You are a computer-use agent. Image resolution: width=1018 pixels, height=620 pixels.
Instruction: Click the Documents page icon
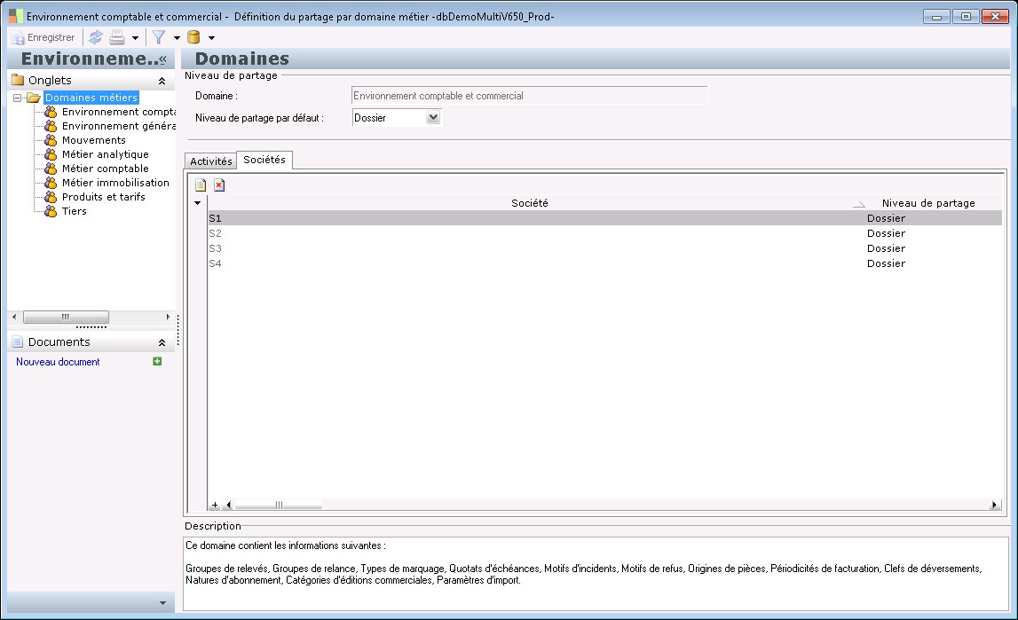point(18,341)
